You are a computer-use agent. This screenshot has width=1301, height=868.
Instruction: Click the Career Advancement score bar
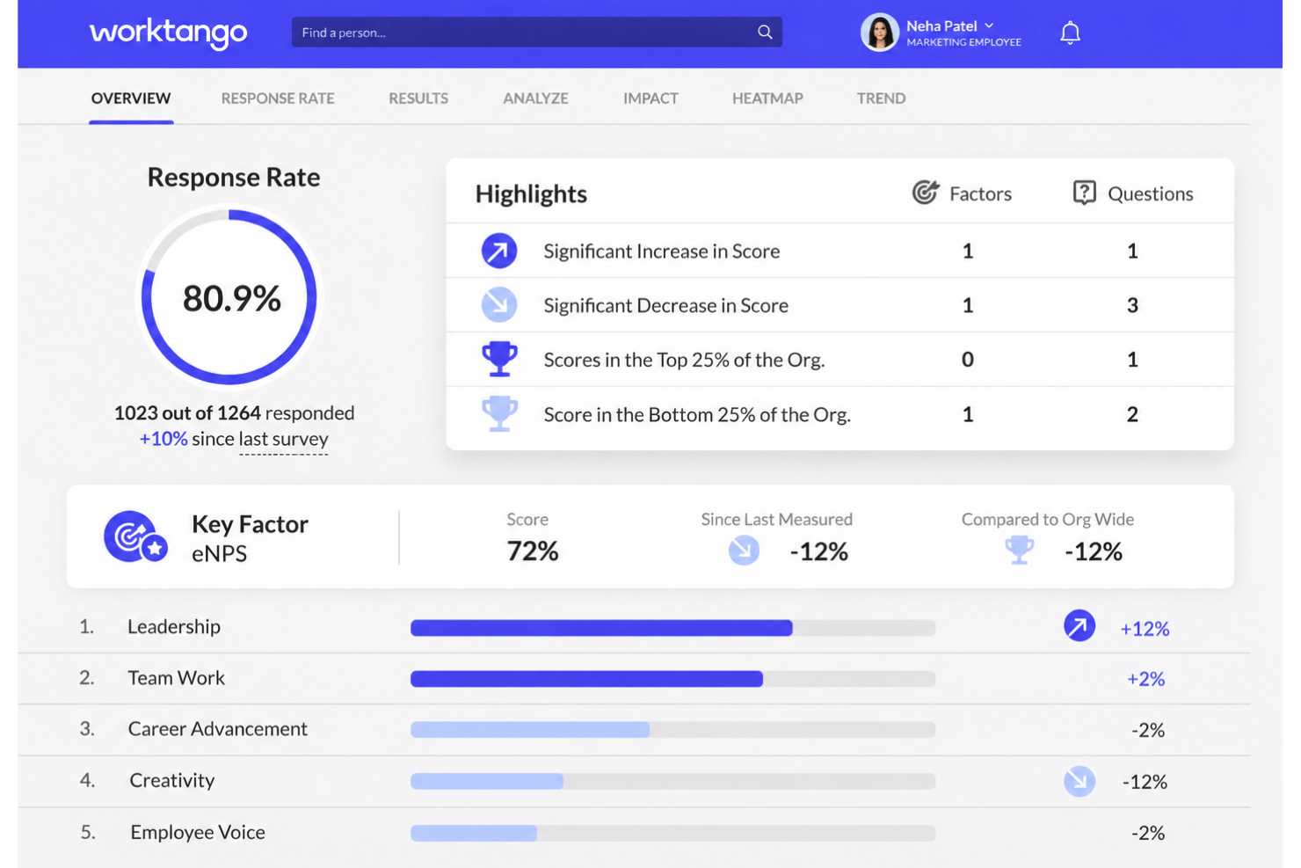point(672,730)
